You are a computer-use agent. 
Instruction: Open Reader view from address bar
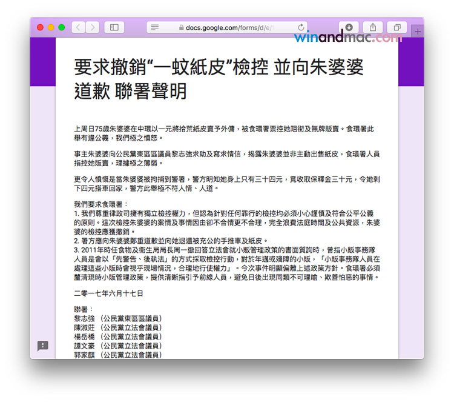155,27
